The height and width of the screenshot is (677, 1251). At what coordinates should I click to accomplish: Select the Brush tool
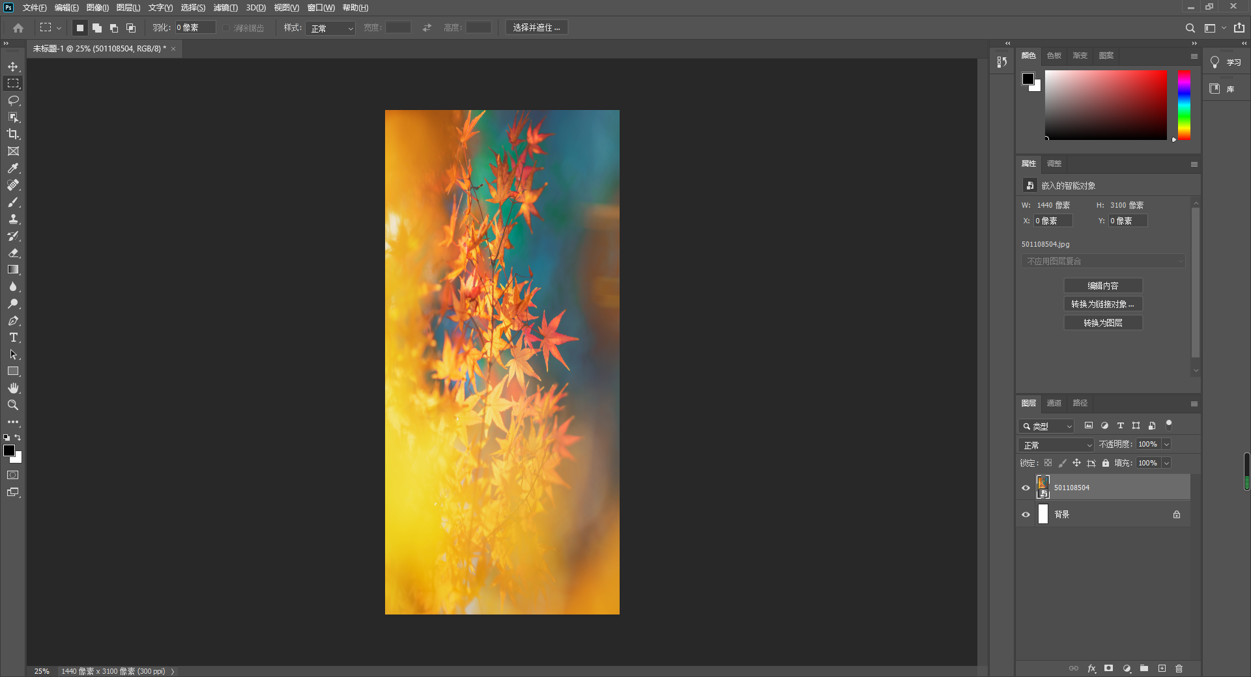[x=13, y=202]
